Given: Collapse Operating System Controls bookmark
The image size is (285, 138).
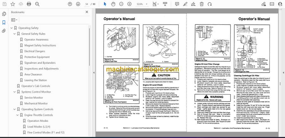Looking at the screenshot, I should click(15, 109).
